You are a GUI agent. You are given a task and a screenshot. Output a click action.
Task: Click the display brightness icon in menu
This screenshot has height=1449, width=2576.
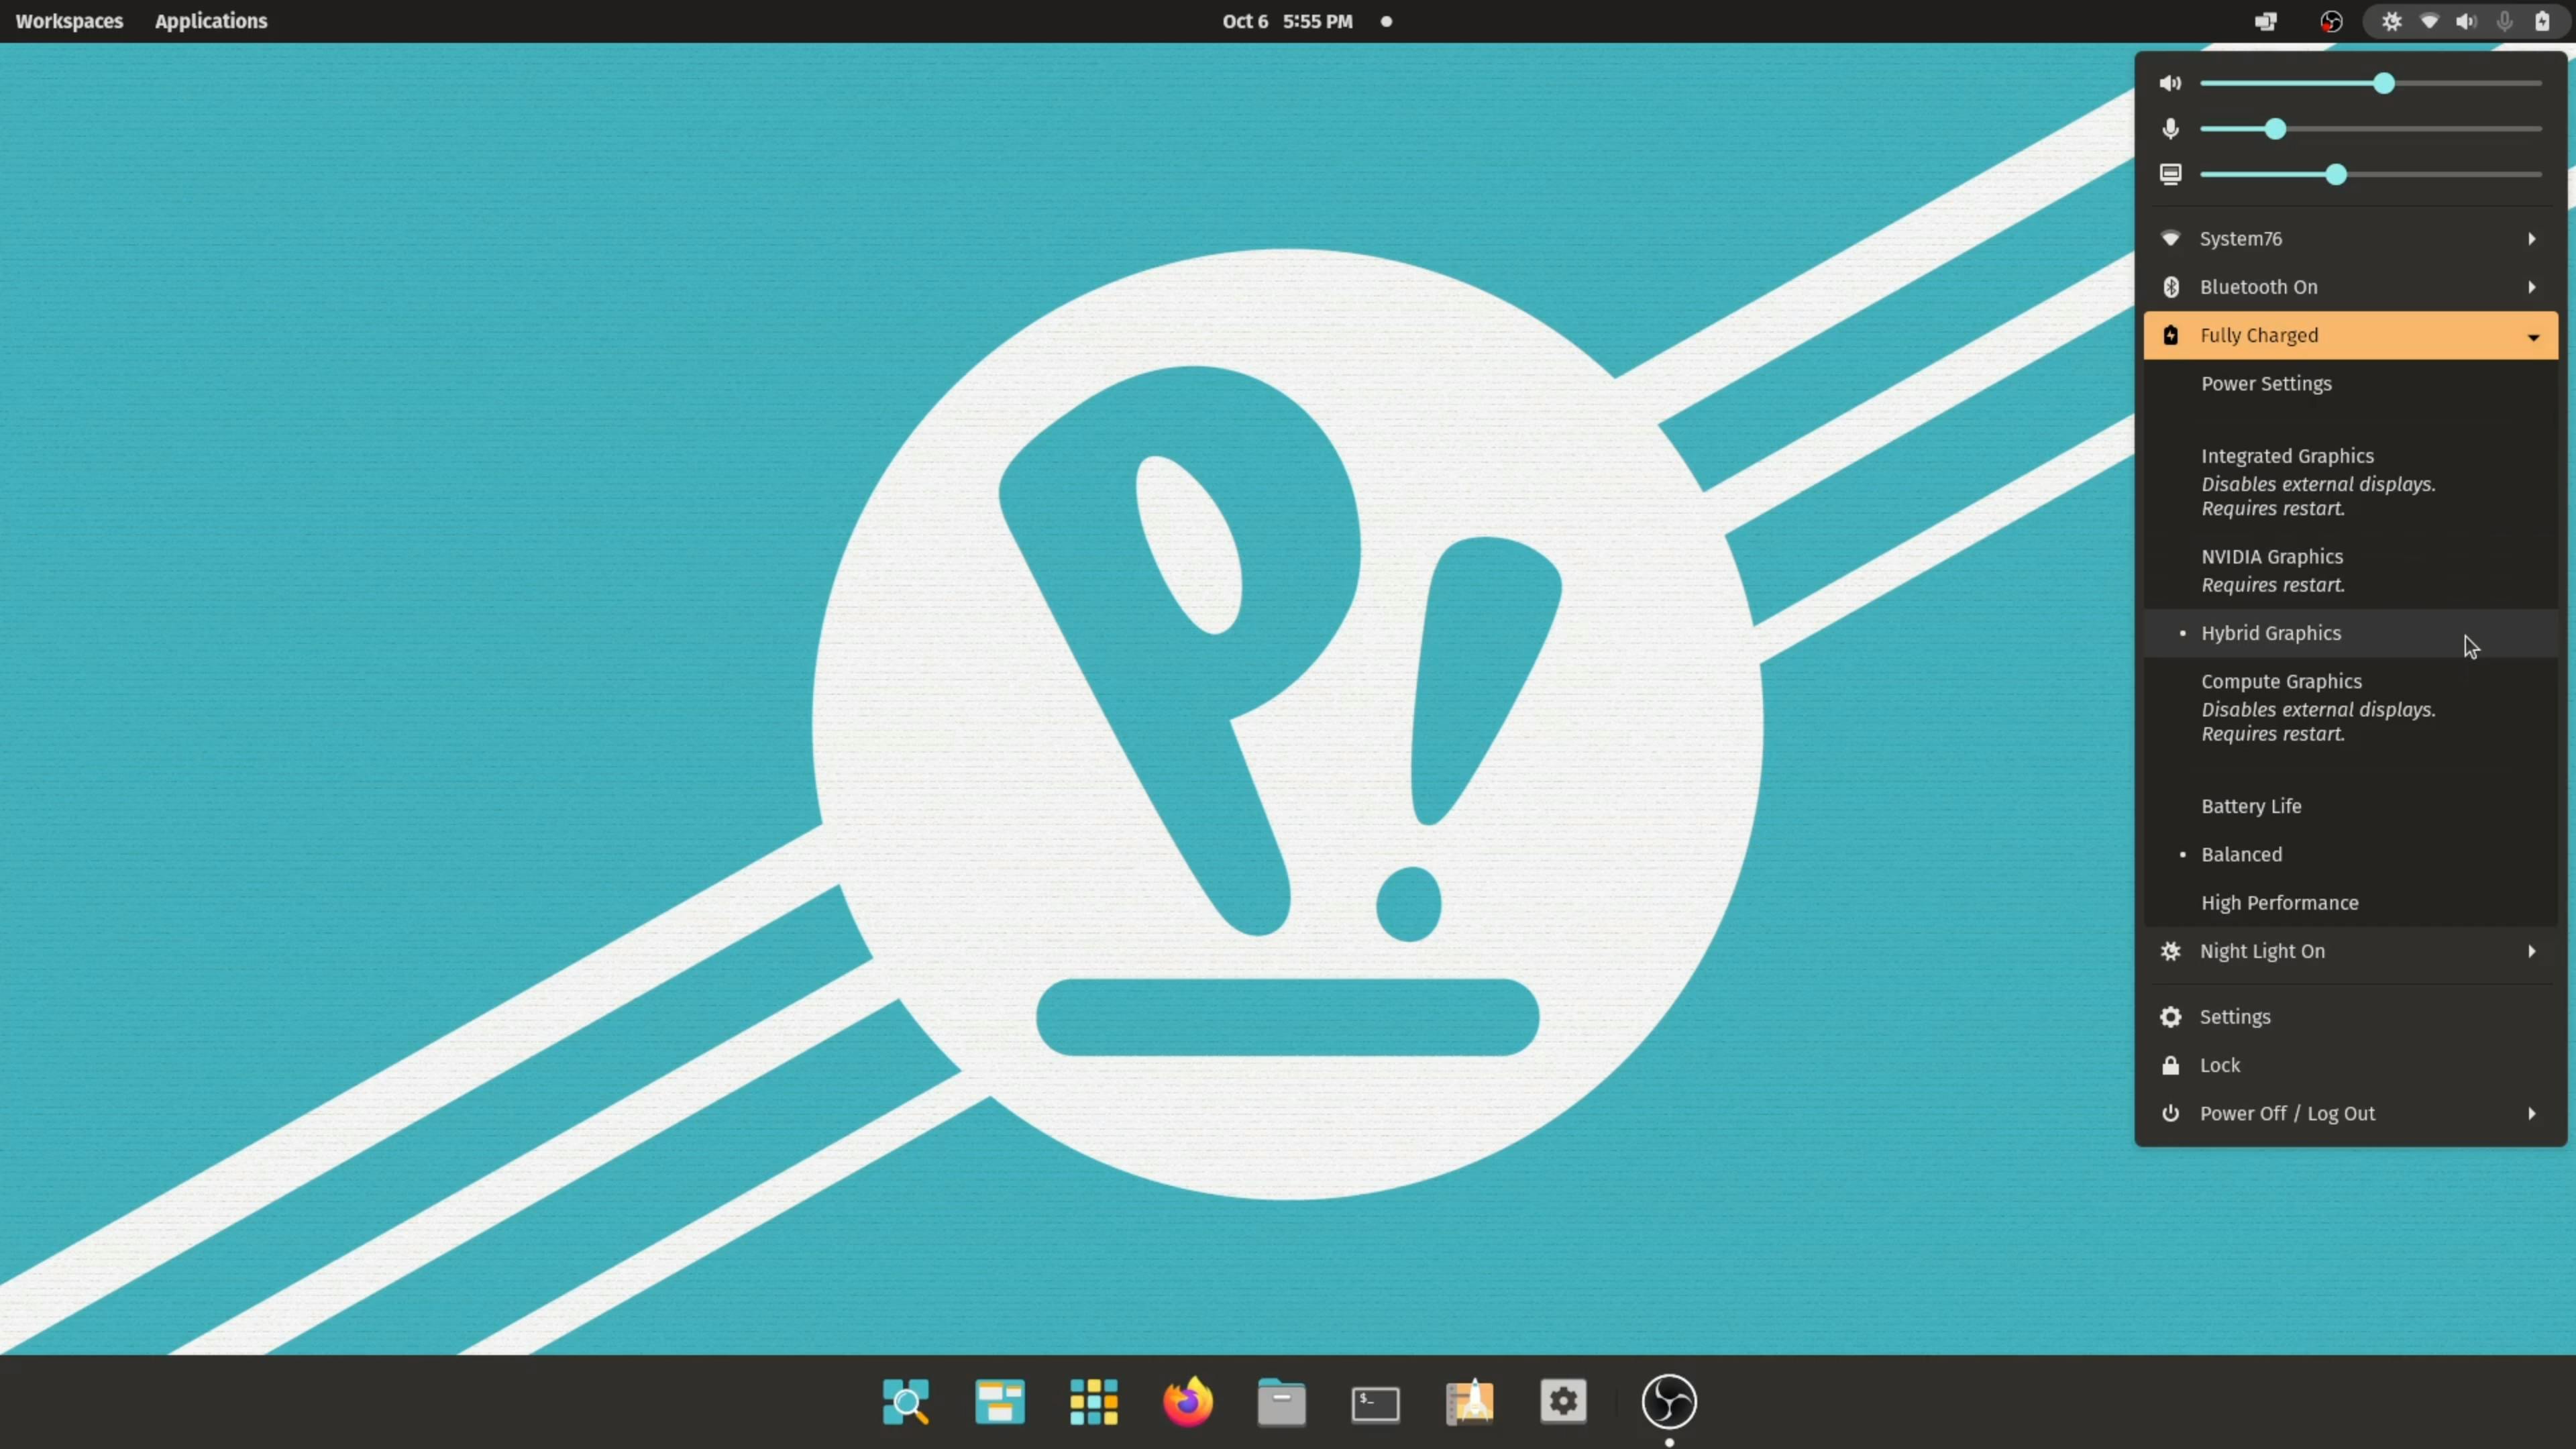(x=2170, y=175)
